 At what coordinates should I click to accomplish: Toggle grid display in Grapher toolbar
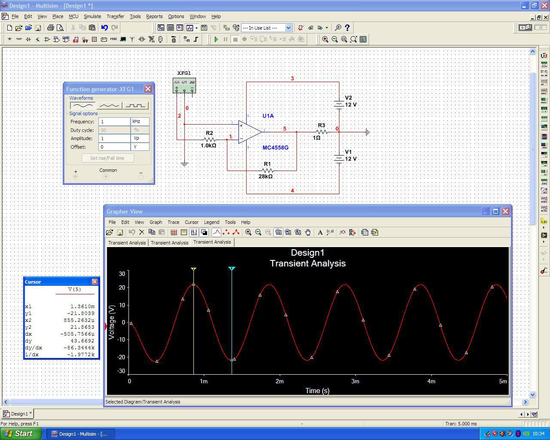pos(174,232)
